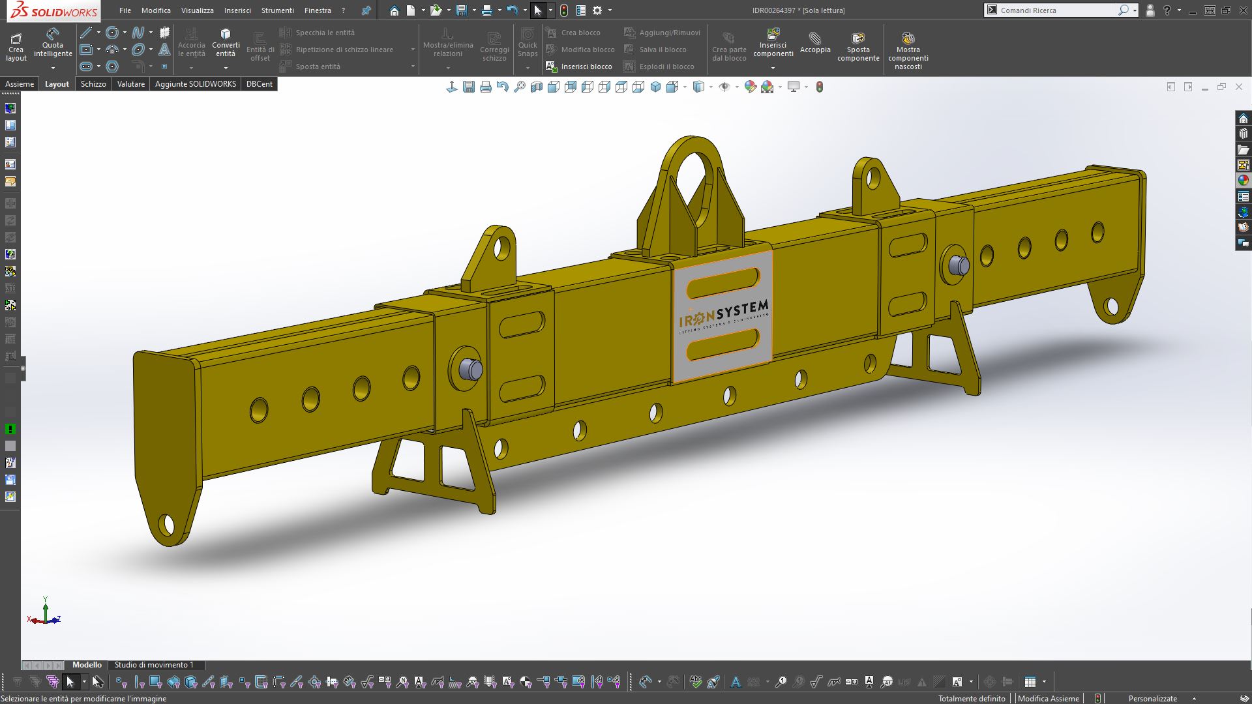Expand the Options gear dropdown arrow
This screenshot has height=704, width=1252.
(x=610, y=10)
